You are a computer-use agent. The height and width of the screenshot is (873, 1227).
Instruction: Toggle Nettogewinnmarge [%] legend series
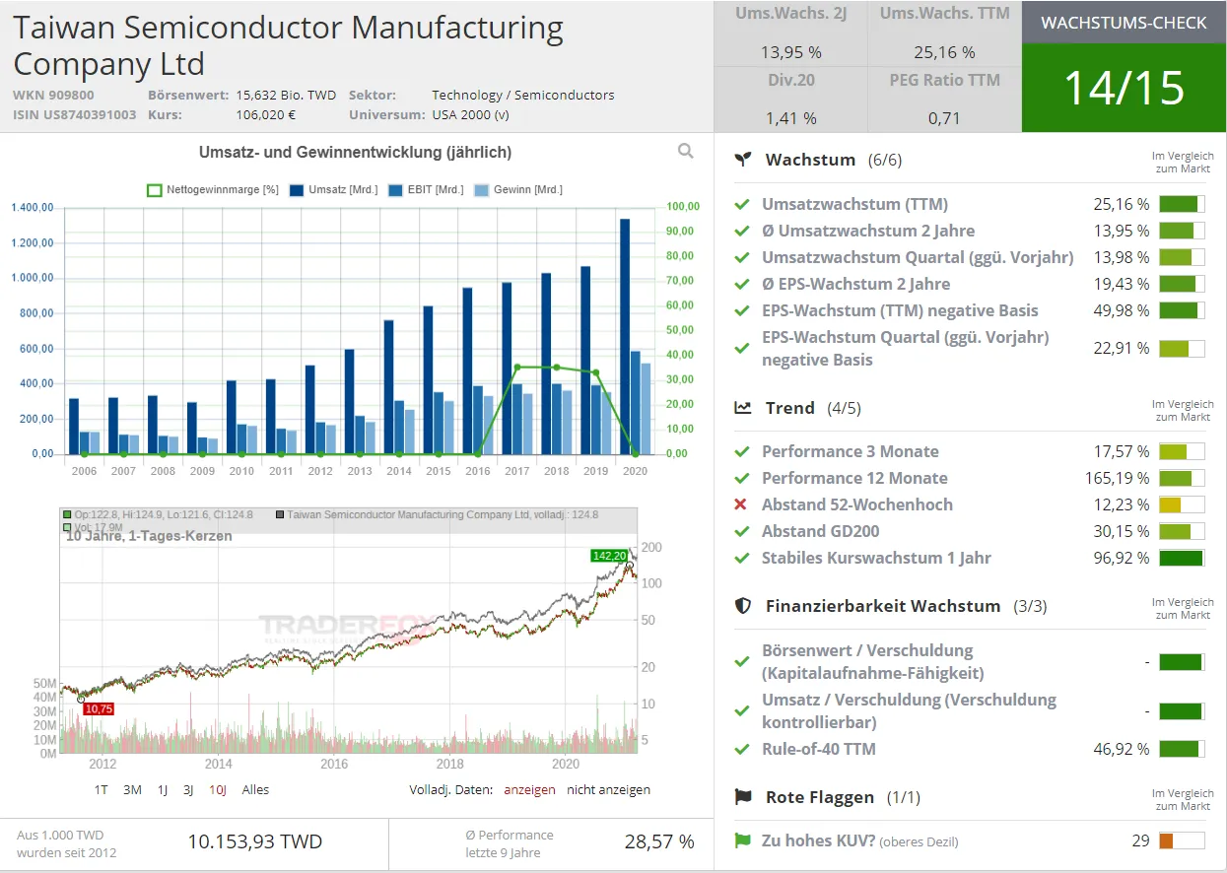point(212,189)
